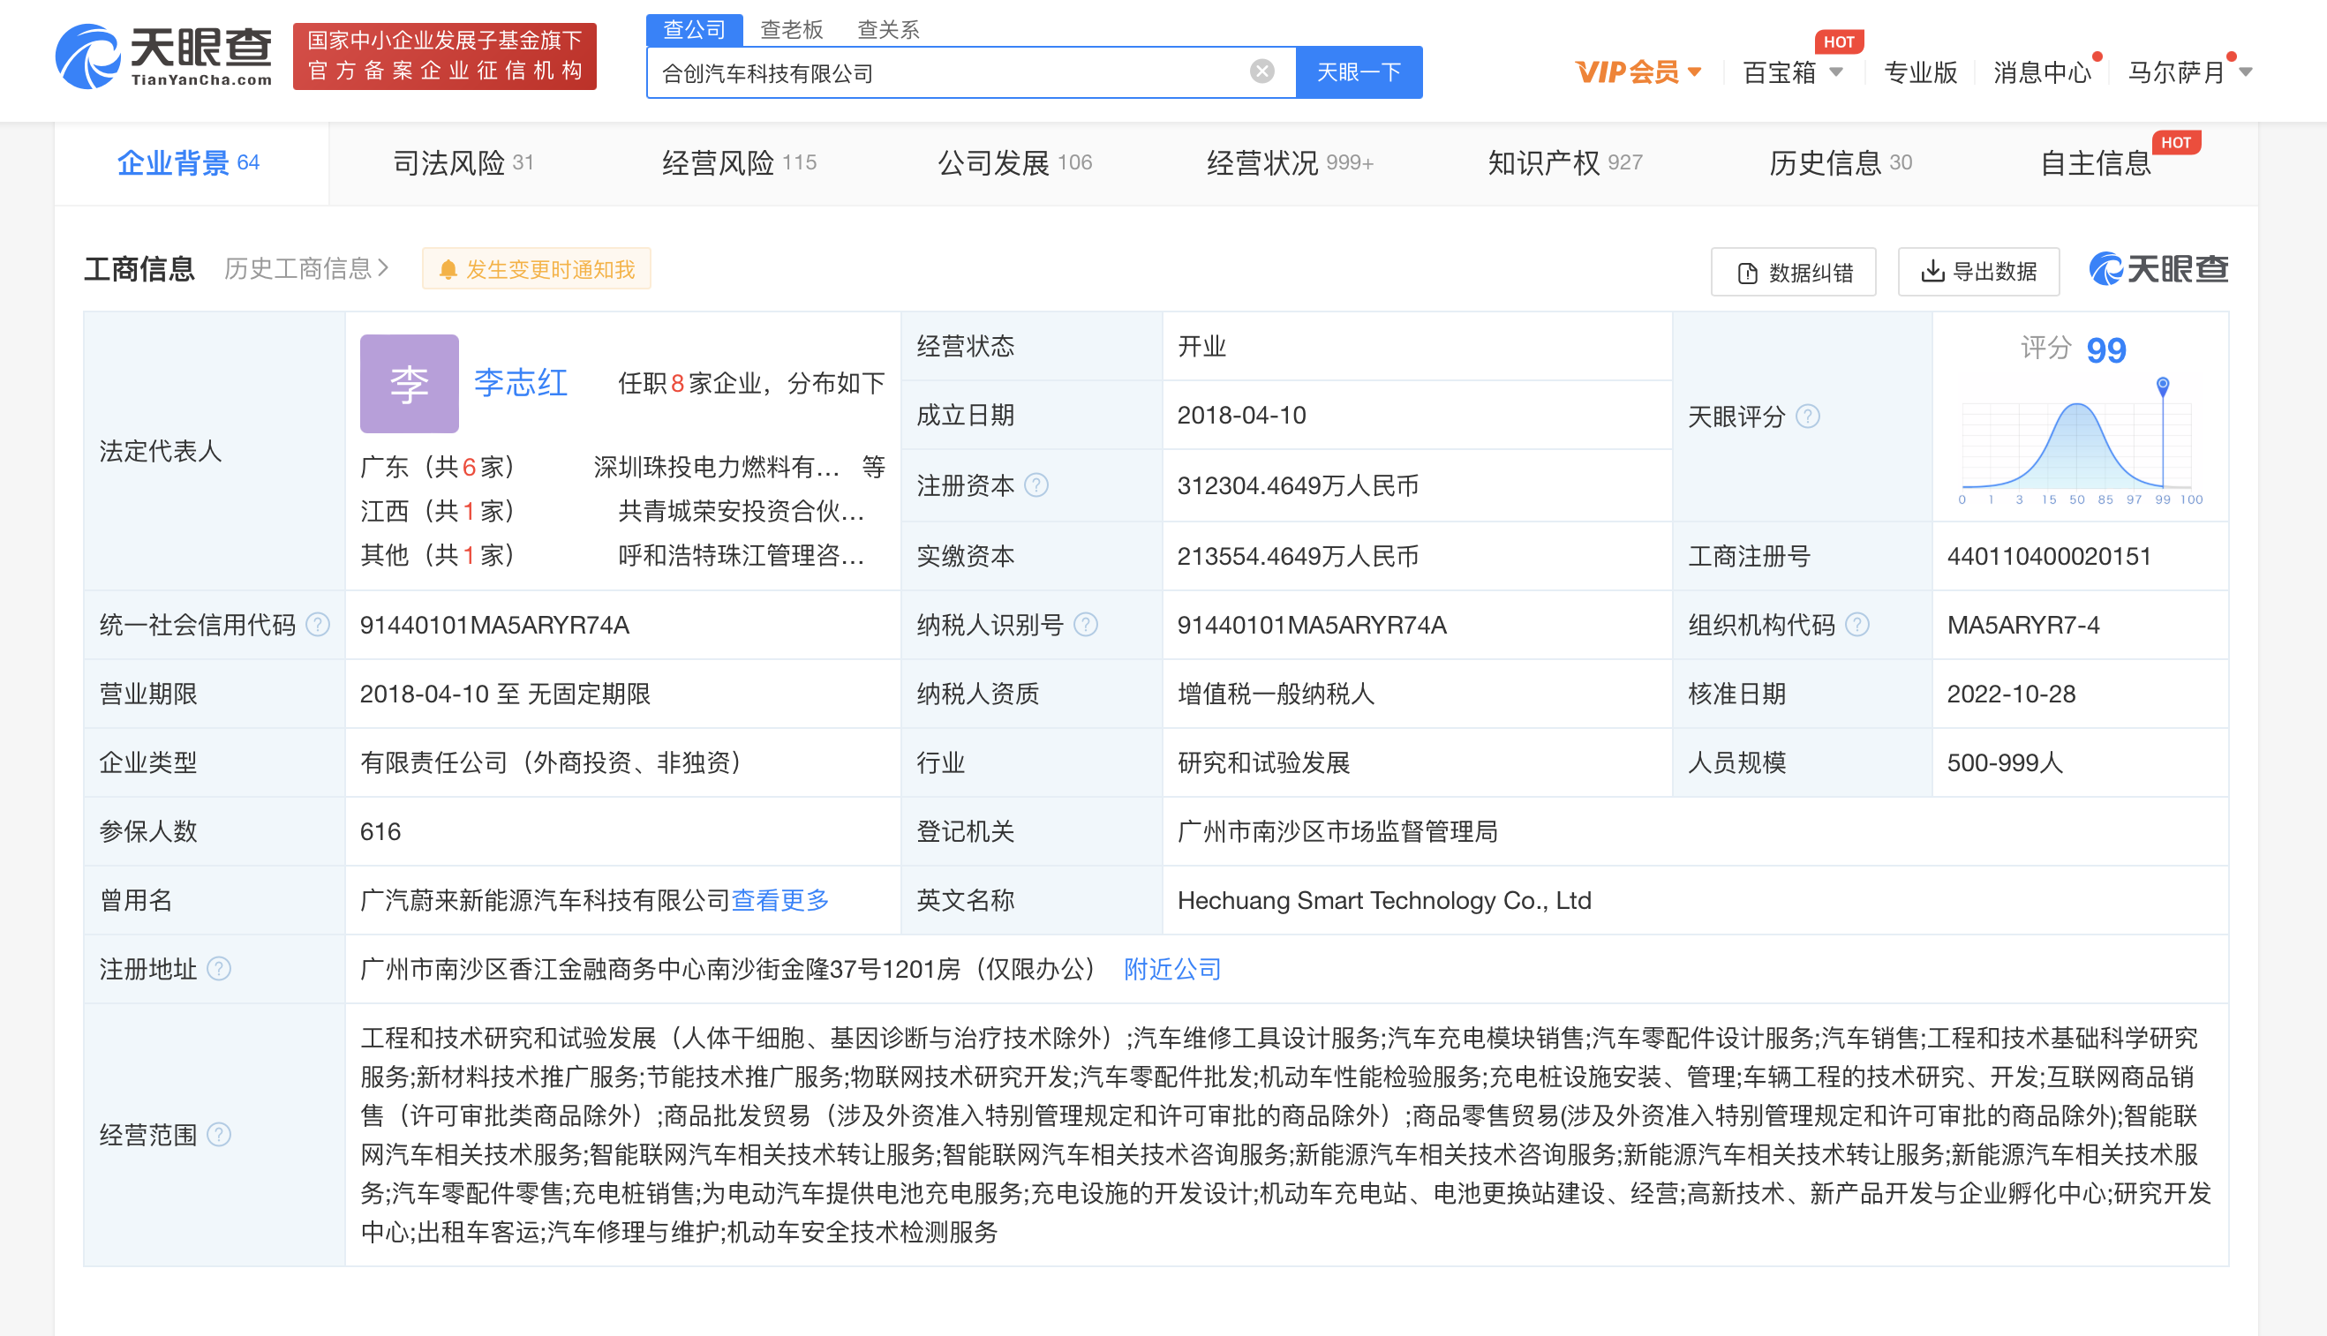Click the help icon beside 纳税人识别号
2327x1336 pixels.
(1086, 625)
